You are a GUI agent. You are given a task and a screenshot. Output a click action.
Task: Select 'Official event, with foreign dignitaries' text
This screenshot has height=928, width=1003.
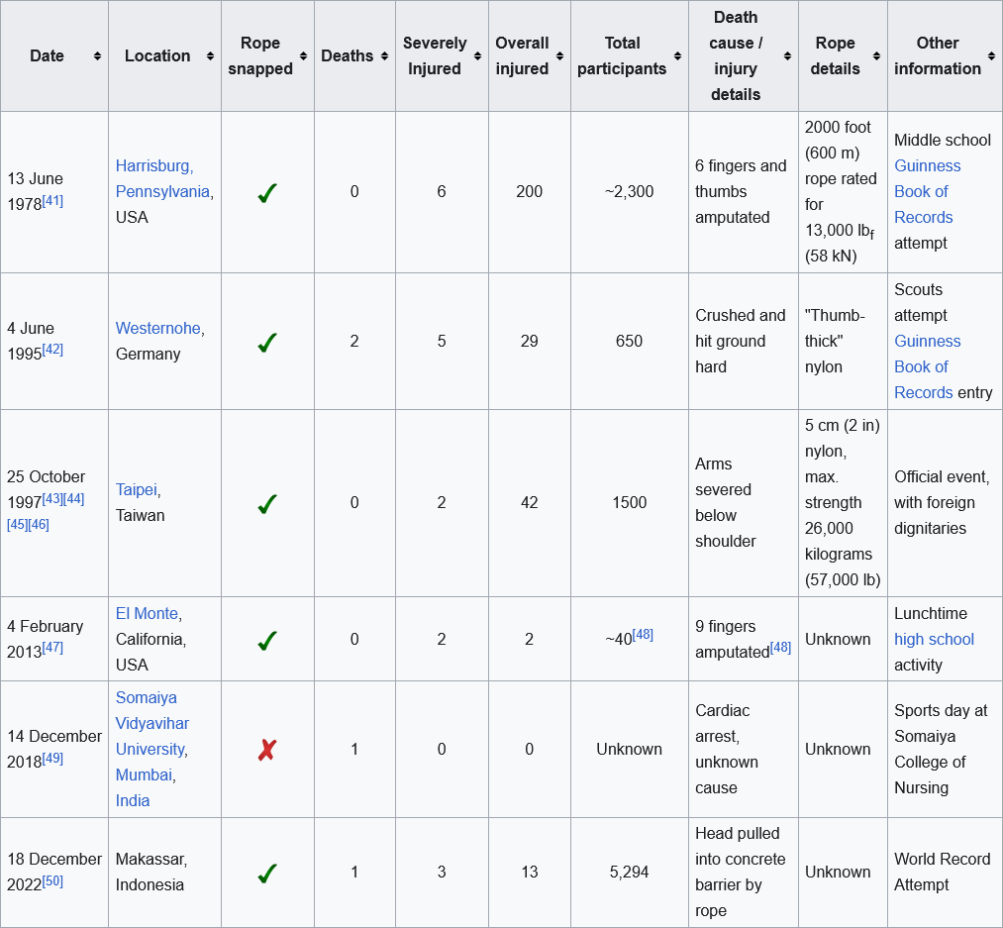click(942, 502)
